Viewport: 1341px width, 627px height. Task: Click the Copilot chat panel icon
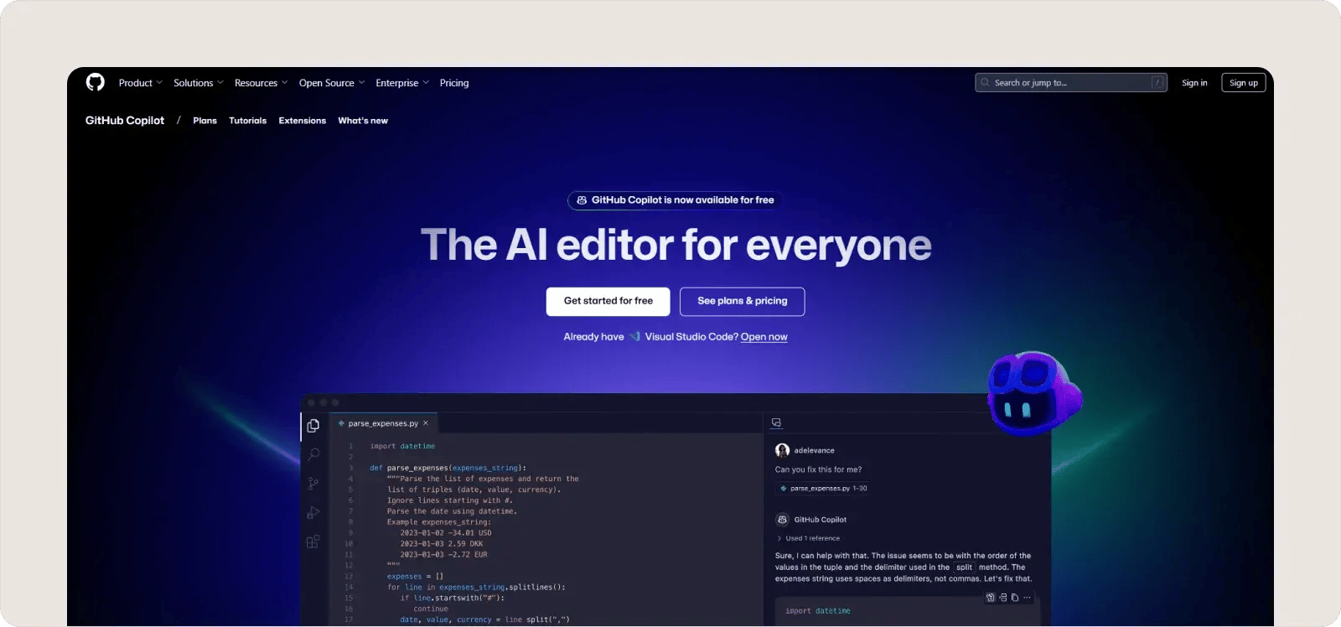tap(776, 422)
